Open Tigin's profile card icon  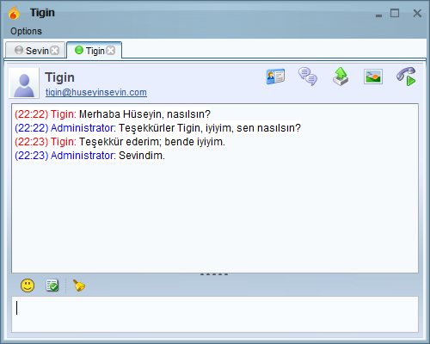[275, 77]
